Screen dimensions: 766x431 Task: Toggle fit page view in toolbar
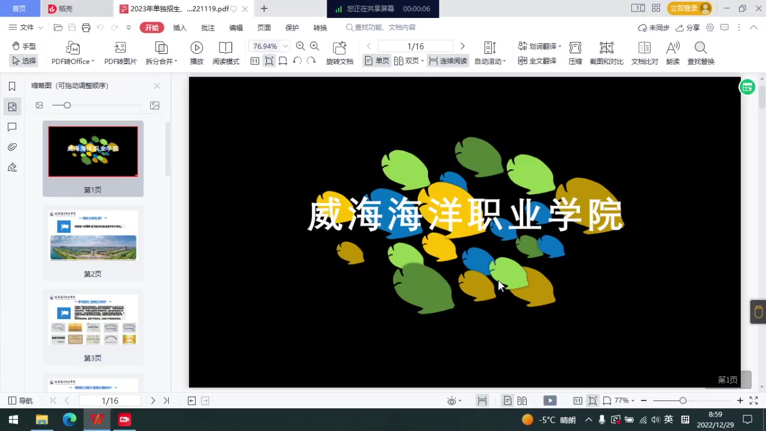click(269, 61)
